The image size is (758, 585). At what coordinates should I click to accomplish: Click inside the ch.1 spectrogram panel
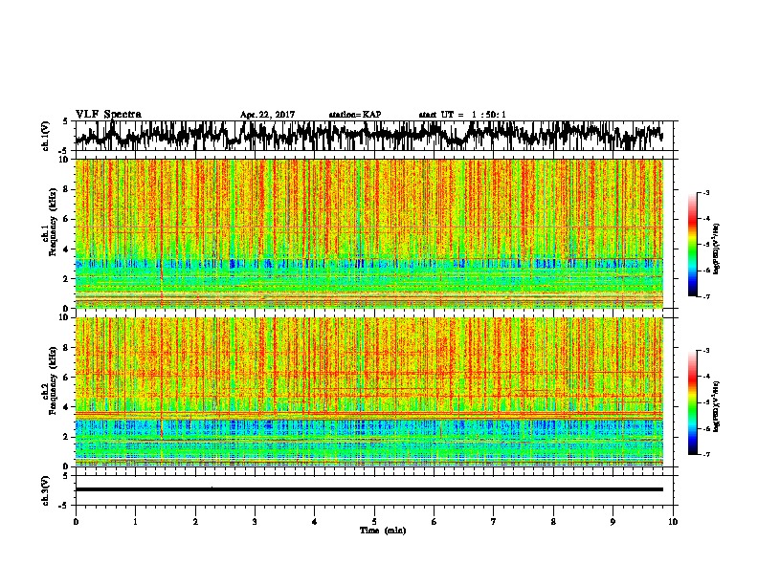[x=368, y=233]
